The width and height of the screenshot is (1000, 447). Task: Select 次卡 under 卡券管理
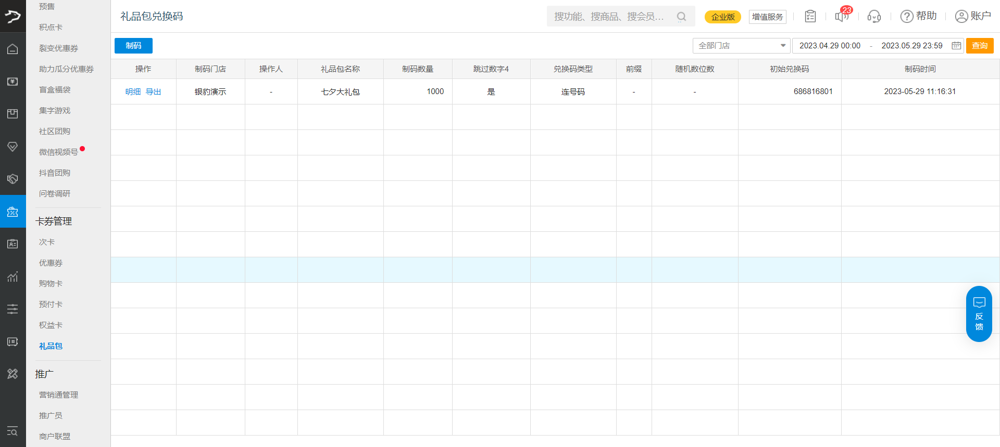click(x=47, y=242)
